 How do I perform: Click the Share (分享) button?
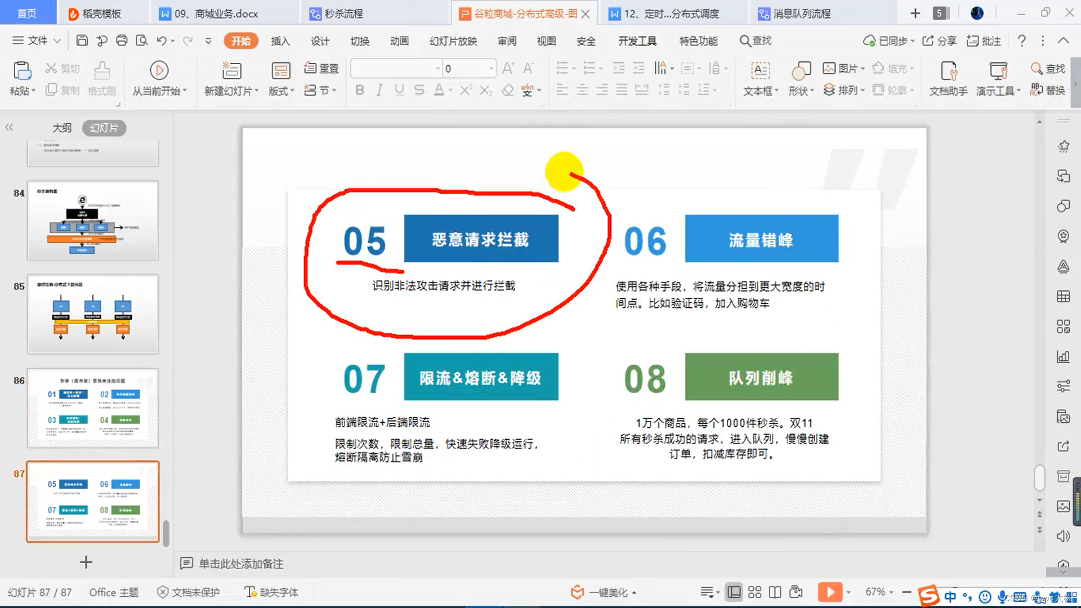(940, 41)
